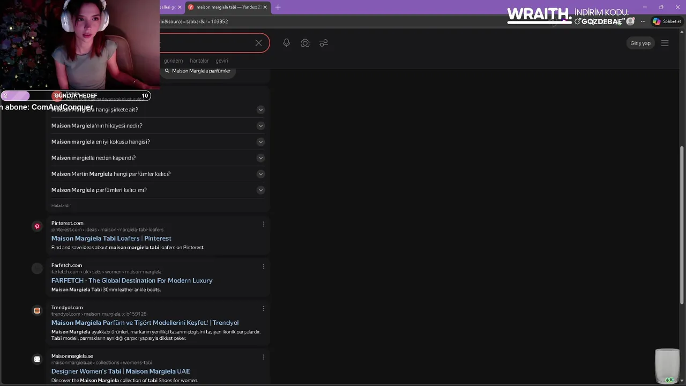Click breadcrumb 'pinterest.com › ideas › maison-margiela-tabi-loafers'

tap(107, 229)
